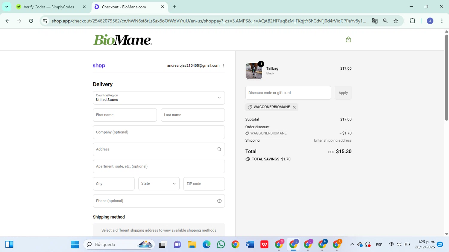Open the Windows Start menu
This screenshot has width=449, height=252.
point(75,245)
